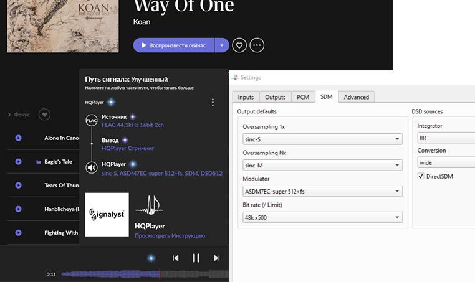Skip to previous track

[175, 258]
